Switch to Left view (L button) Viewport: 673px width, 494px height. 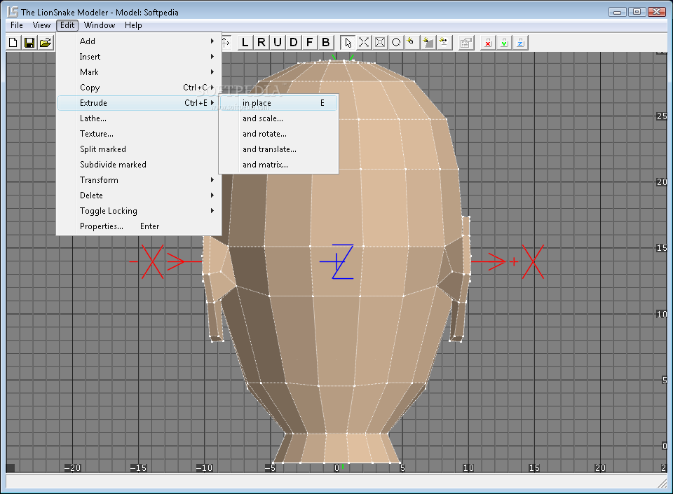[245, 43]
